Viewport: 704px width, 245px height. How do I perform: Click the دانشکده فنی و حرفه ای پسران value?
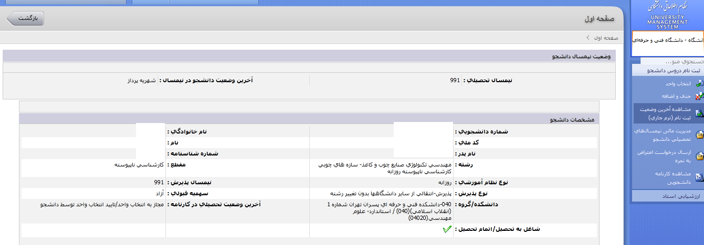pyautogui.click(x=390, y=211)
